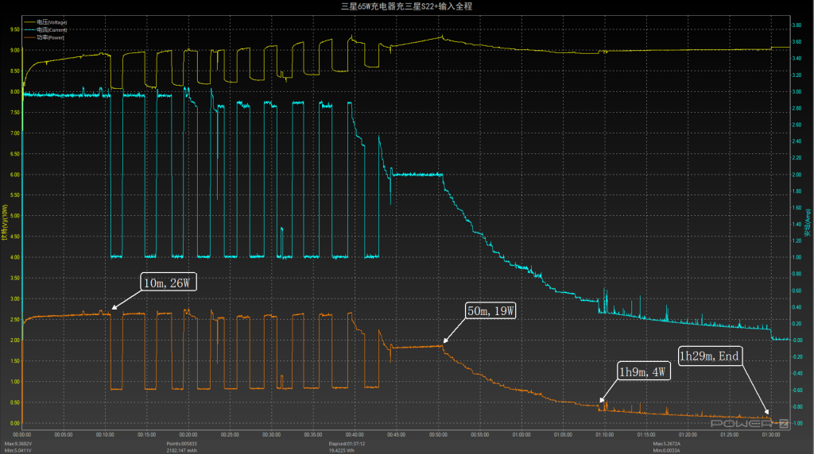This screenshot has width=814, height=454.
Task: Click the 01:15:00 time axis label
Action: tap(645, 435)
